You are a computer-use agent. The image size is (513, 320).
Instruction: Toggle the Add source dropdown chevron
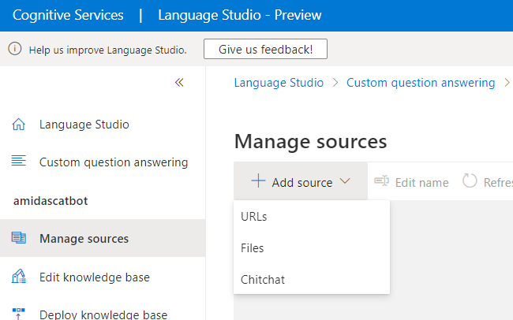click(x=345, y=181)
